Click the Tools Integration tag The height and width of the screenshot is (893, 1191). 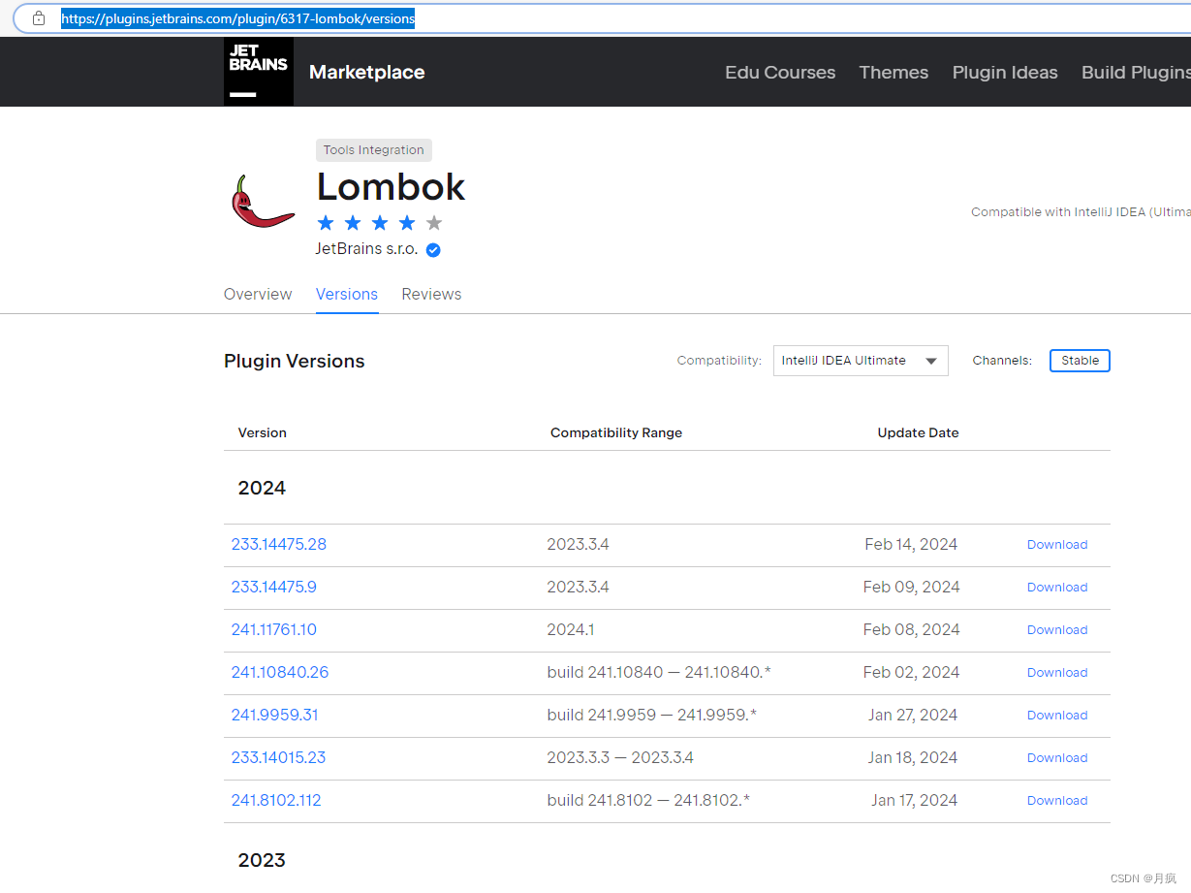click(374, 150)
